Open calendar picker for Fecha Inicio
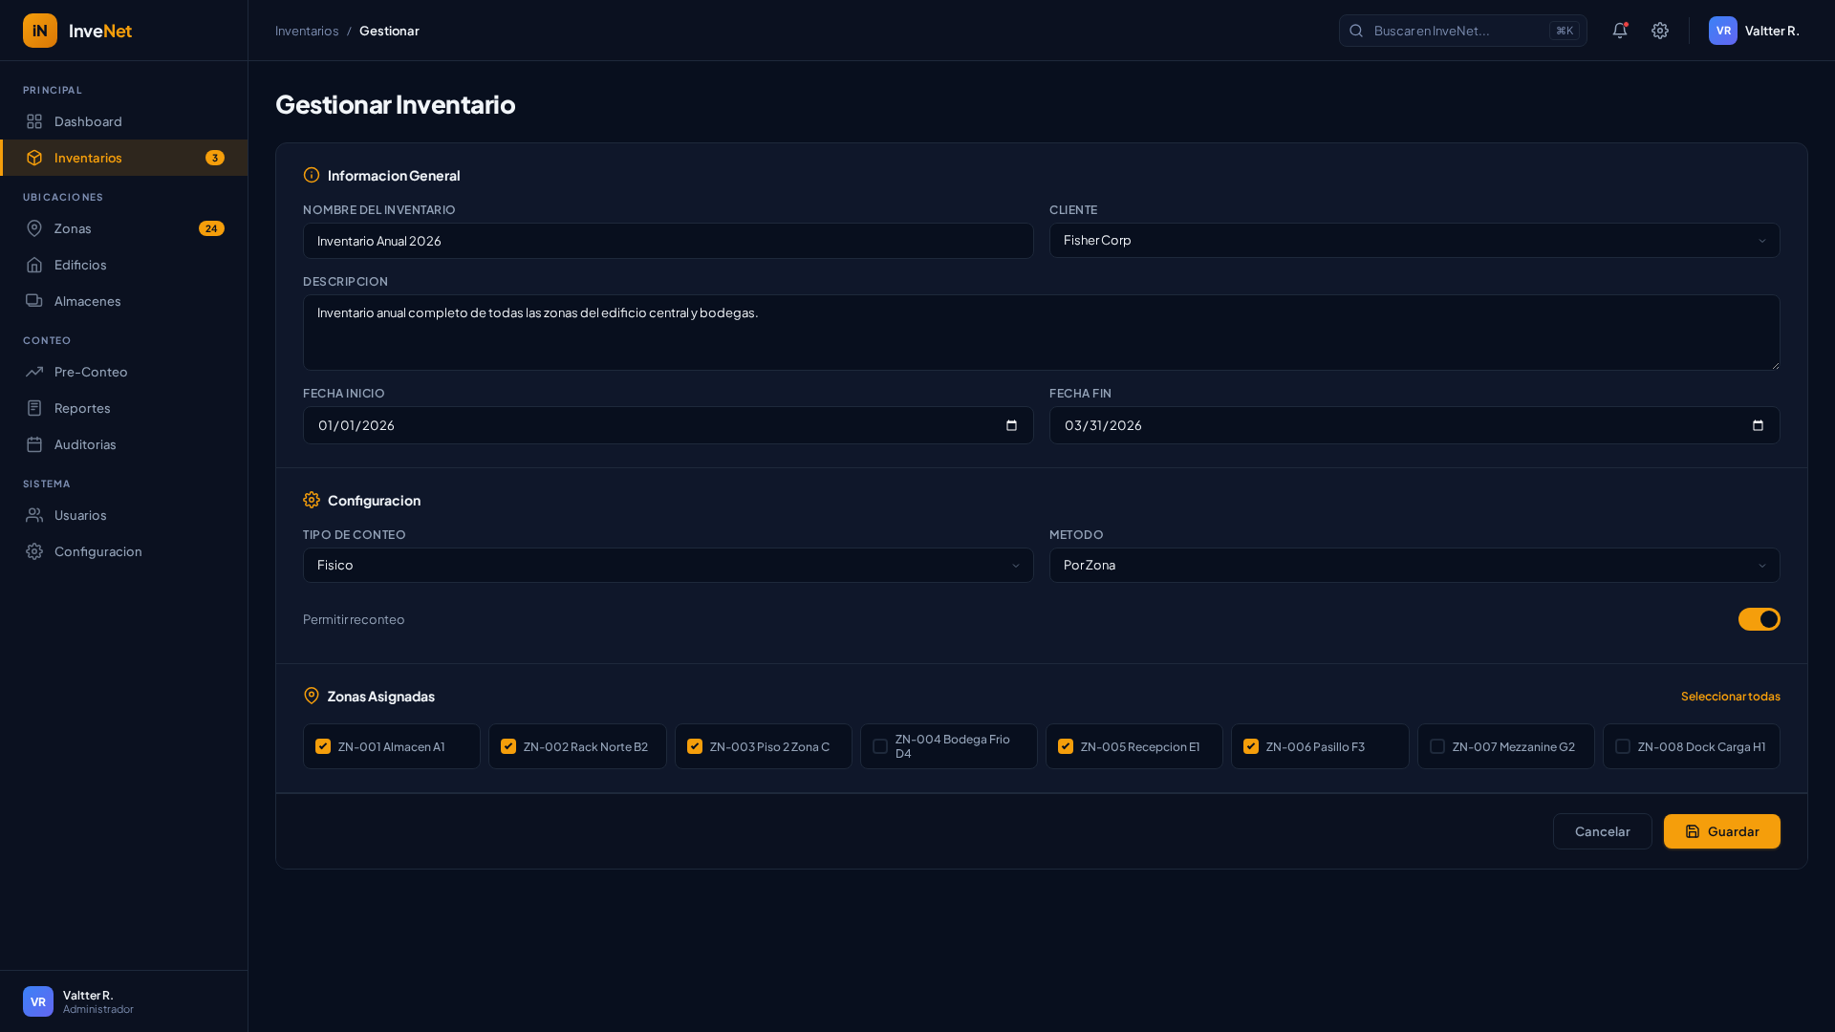 pyautogui.click(x=1011, y=425)
